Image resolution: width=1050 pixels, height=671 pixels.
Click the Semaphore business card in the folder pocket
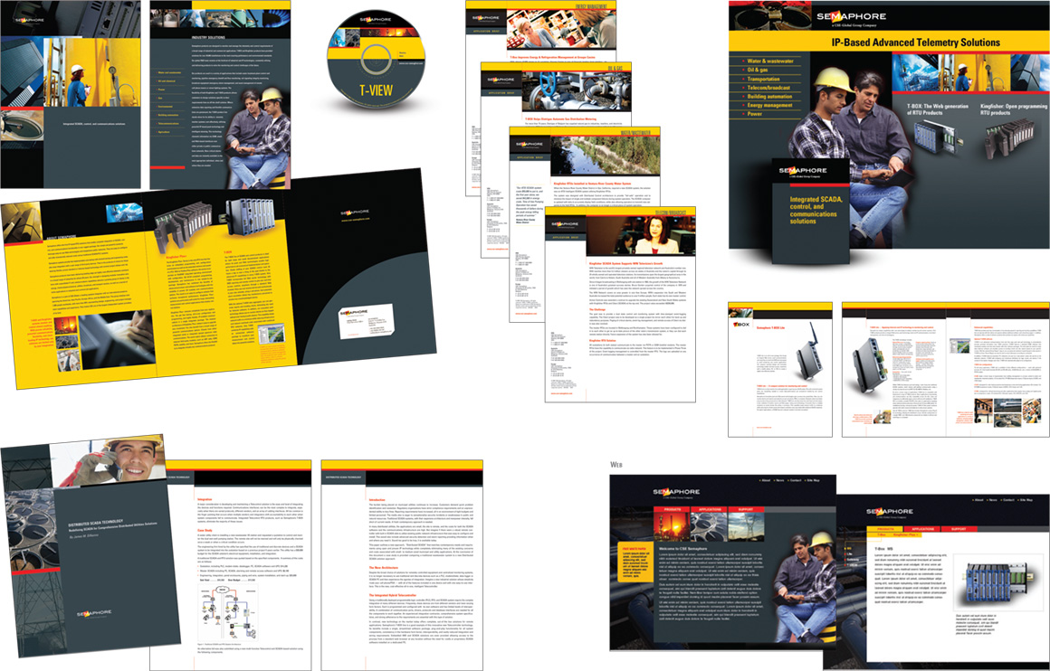pyautogui.click(x=366, y=321)
